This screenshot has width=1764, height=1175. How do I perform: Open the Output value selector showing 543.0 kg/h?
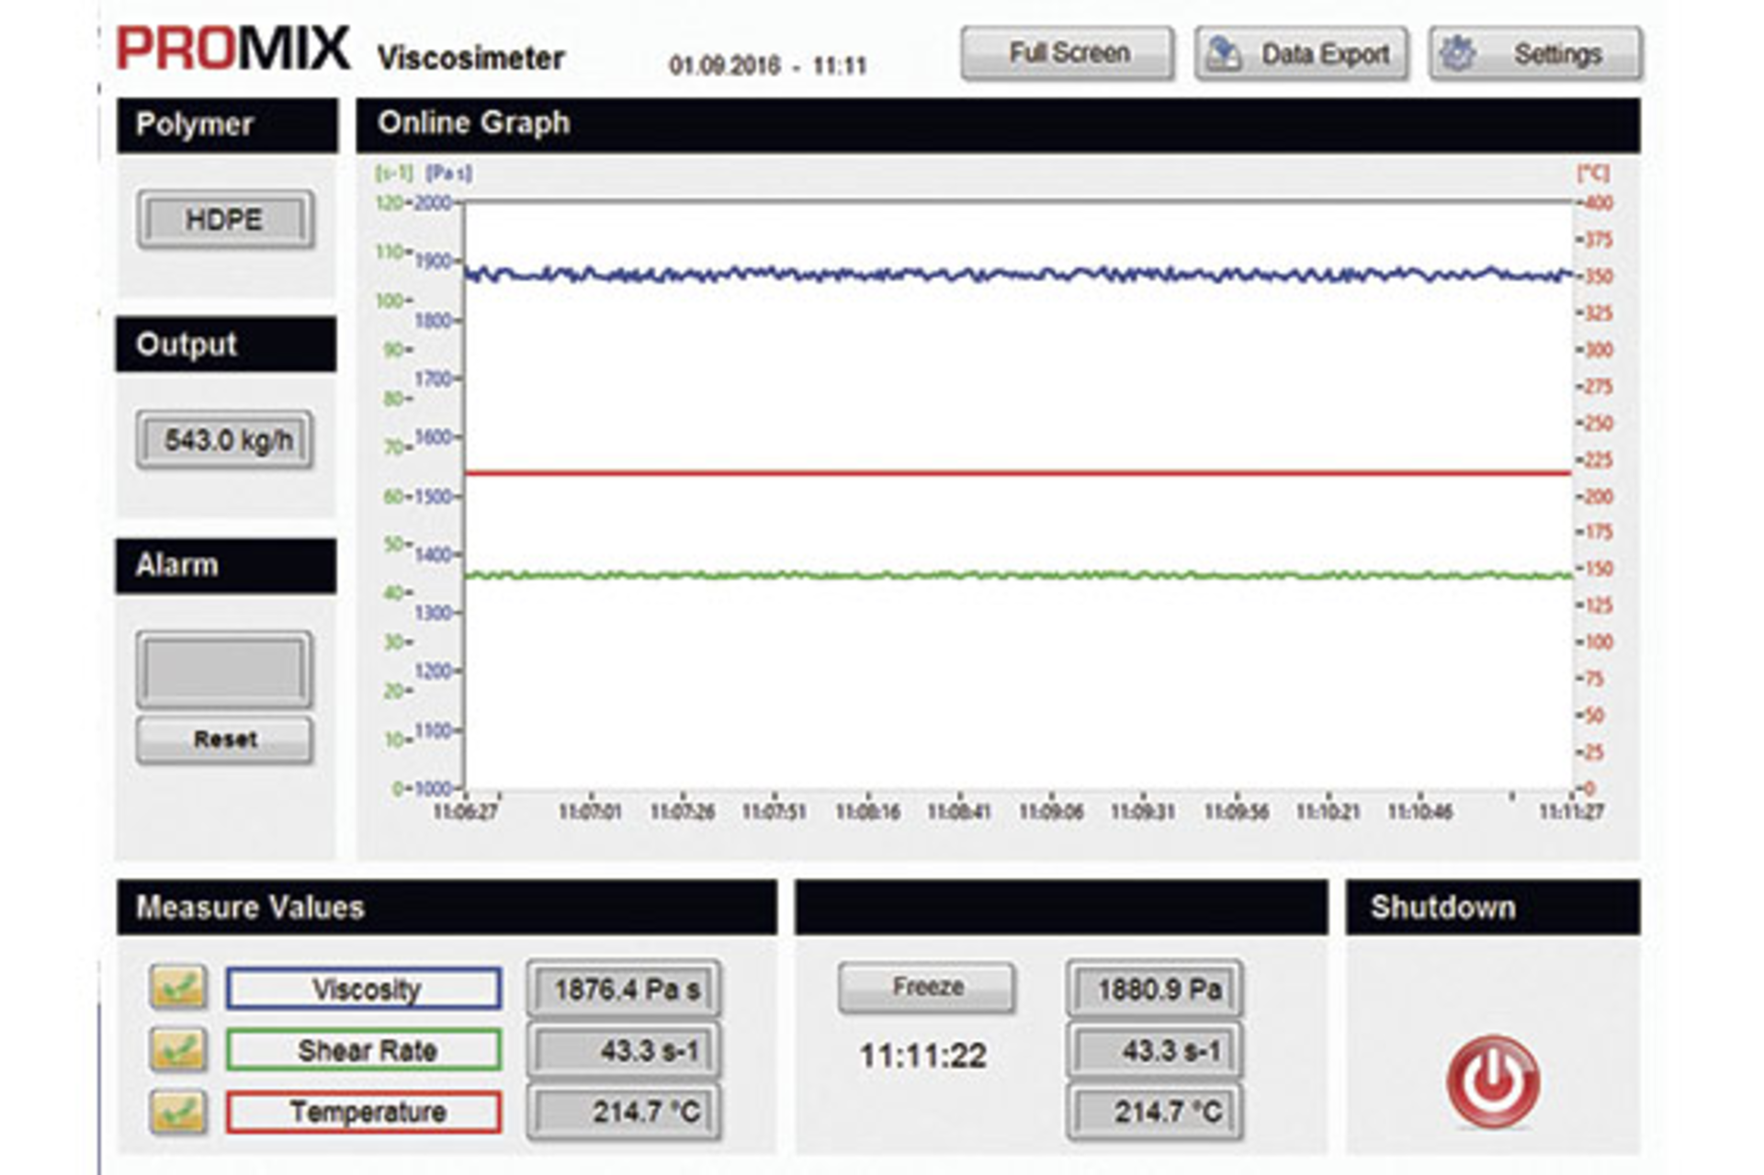[223, 437]
